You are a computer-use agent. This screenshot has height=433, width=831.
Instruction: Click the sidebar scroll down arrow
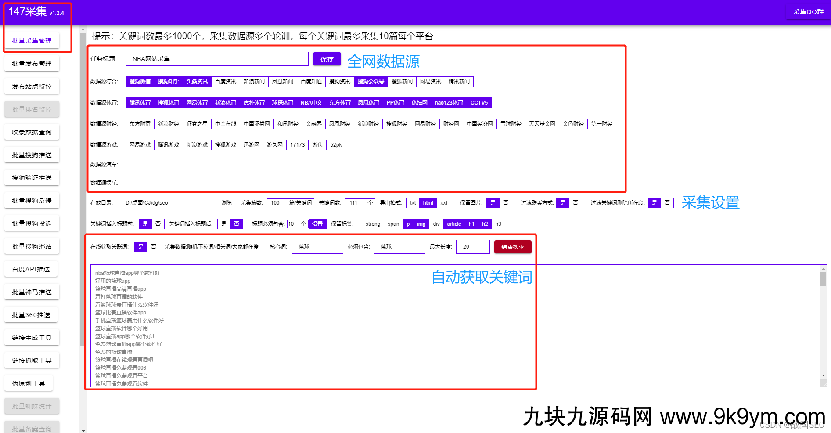(83, 430)
